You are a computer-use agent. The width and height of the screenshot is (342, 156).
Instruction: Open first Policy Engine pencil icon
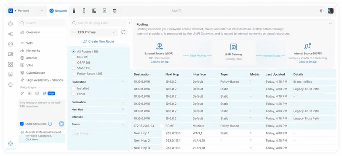[x=22, y=93]
